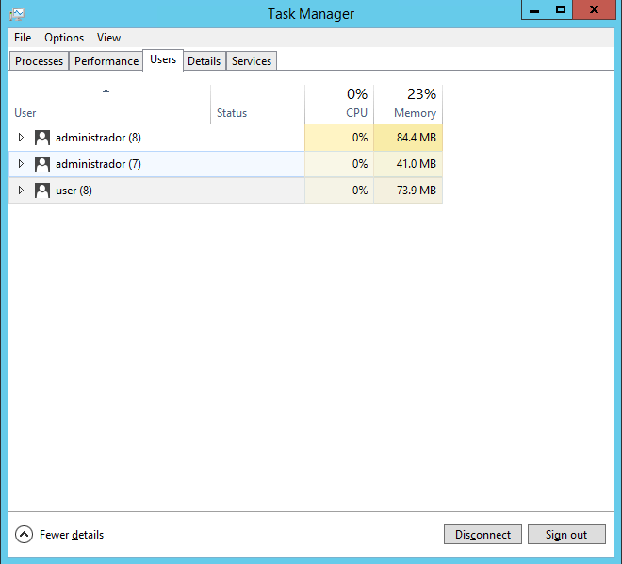Screen dimensions: 622x564
Task: Click avatar icon next to user (8)
Action: pos(42,191)
